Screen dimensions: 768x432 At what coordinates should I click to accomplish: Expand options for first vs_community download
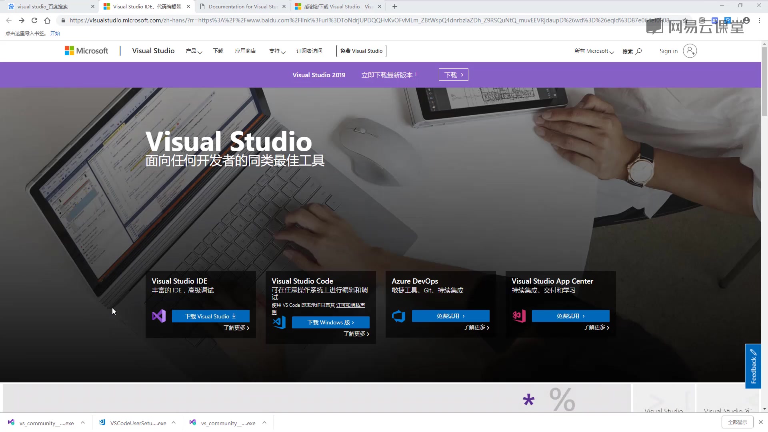[x=83, y=422]
